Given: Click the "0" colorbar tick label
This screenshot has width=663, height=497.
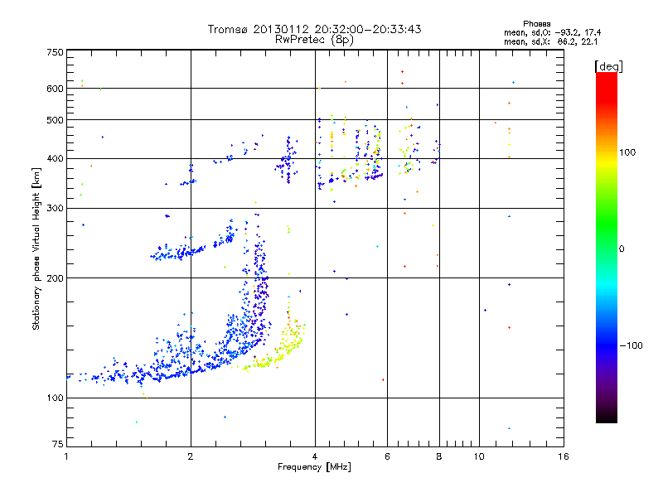Looking at the screenshot, I should pos(622,248).
